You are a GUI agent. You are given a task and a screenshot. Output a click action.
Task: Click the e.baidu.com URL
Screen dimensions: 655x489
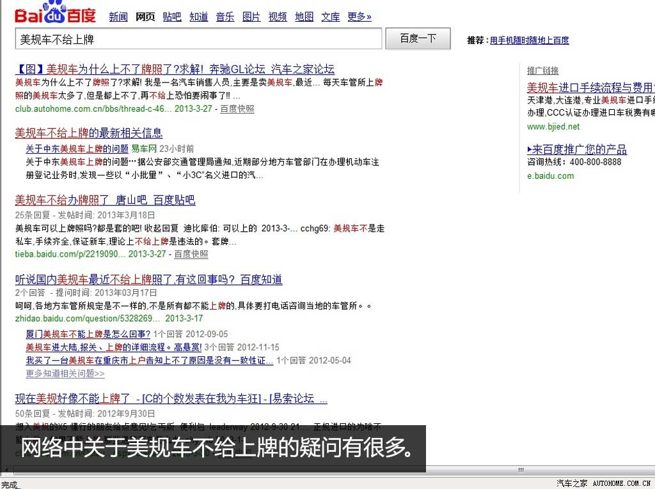tap(551, 176)
